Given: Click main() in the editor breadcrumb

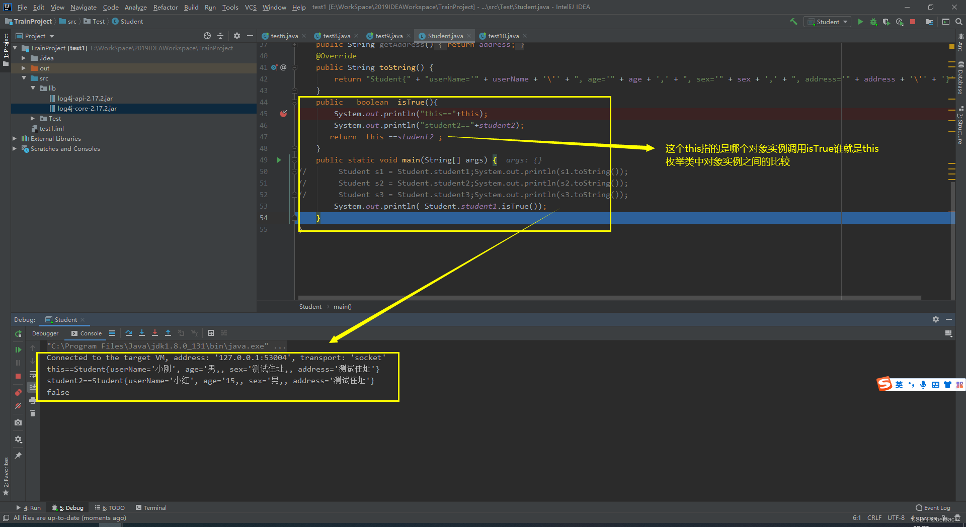Looking at the screenshot, I should [343, 307].
